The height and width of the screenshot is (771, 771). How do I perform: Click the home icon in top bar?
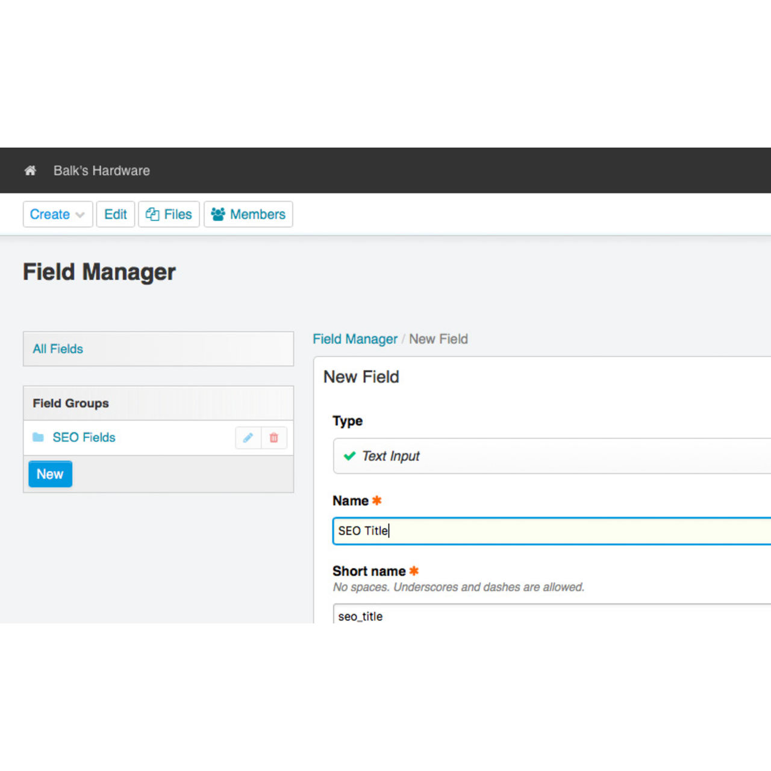click(x=30, y=170)
